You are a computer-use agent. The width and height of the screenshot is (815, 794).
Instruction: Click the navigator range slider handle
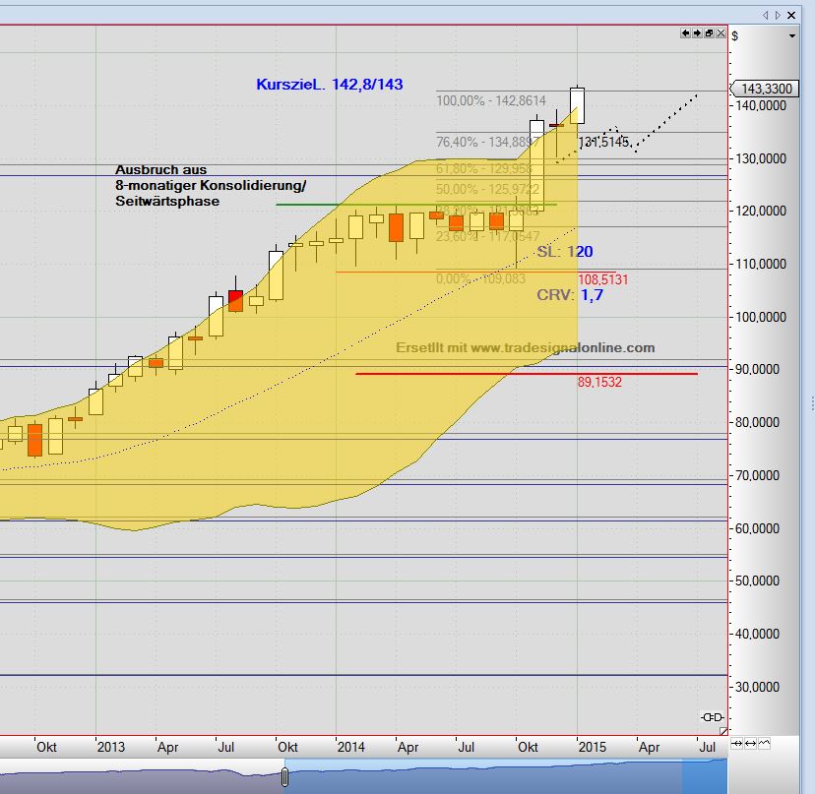click(285, 776)
